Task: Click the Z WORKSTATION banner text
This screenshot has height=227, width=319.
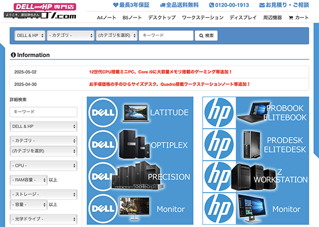Action: pos(281,176)
